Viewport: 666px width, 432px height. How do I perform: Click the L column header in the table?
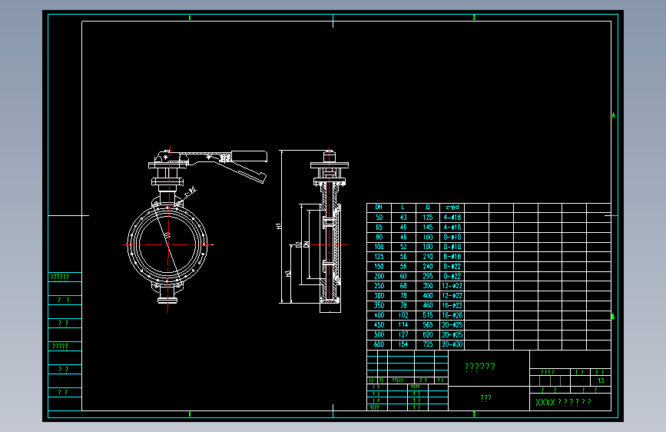[403, 208]
